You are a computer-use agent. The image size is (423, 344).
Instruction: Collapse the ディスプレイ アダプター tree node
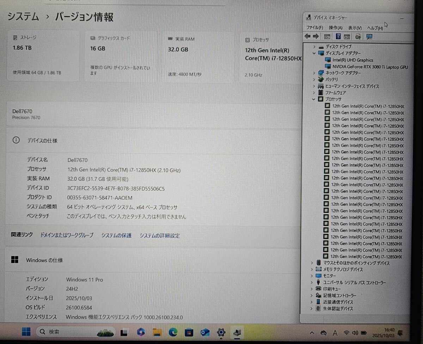pyautogui.click(x=314, y=53)
